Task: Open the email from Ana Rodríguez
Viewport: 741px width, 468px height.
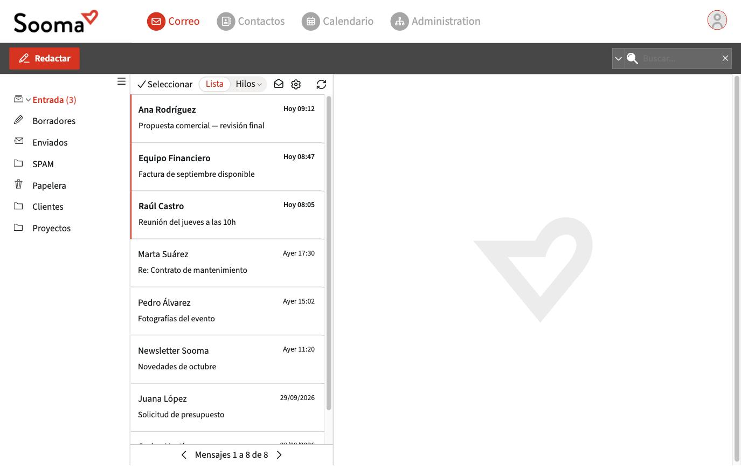Action: 228,119
